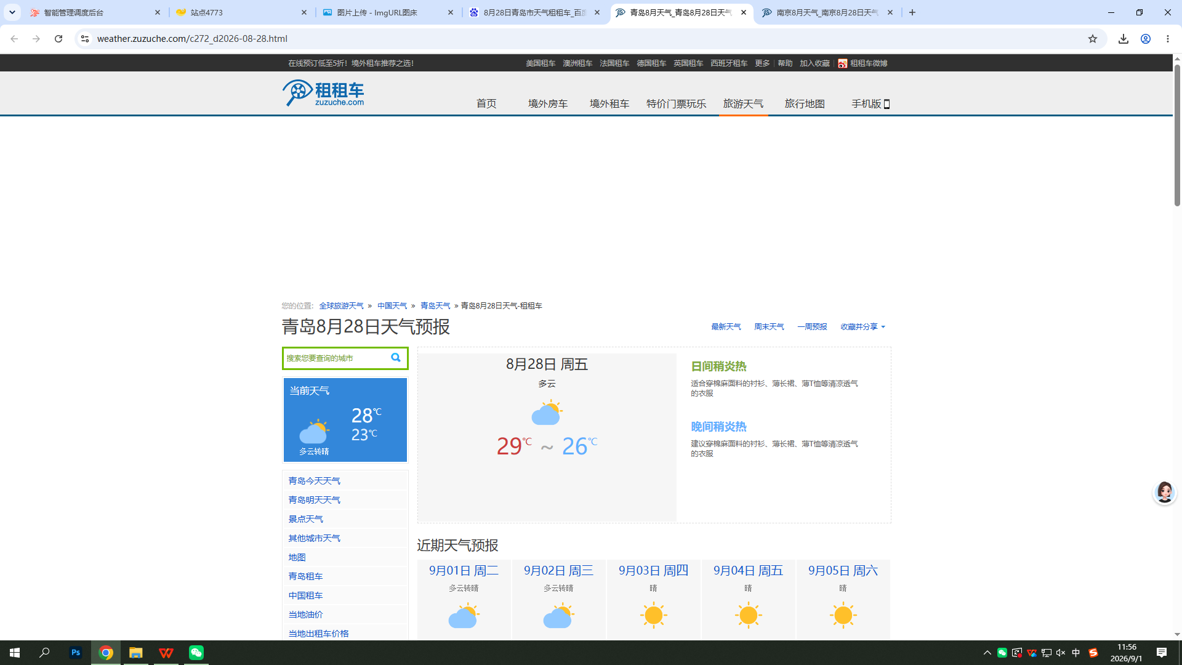Click the 当前天气 blue weather card
1182x665 pixels.
[345, 420]
